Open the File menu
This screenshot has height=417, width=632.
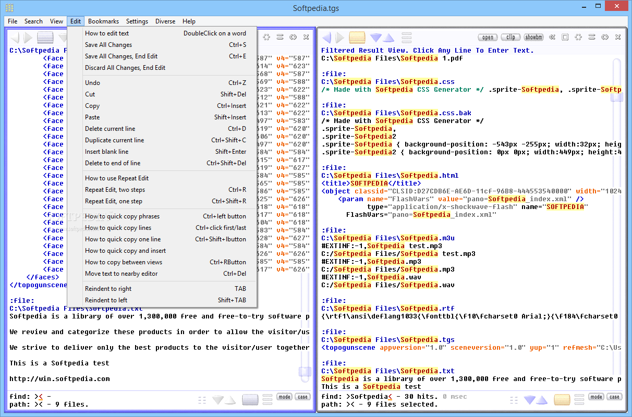(x=13, y=21)
